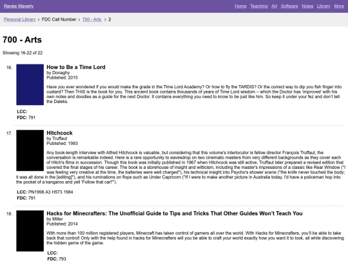The height and width of the screenshot is (261, 348).
Task: Open the Renée Waverly site title link
Action: 19,6
